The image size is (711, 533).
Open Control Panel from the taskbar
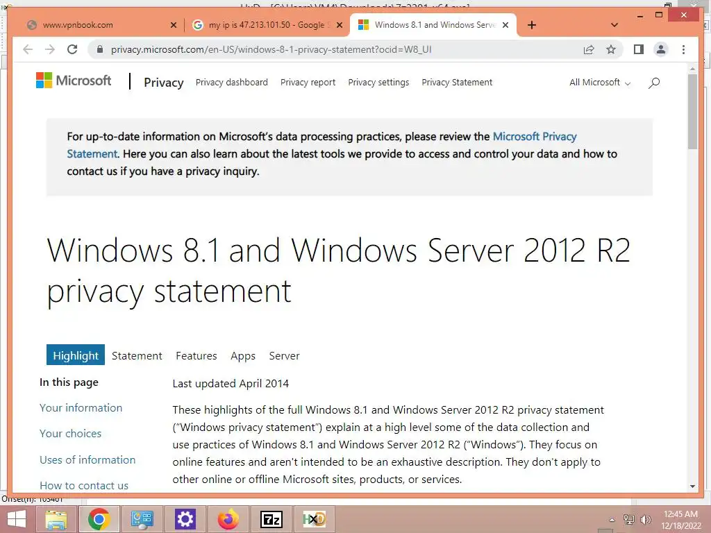[142, 519]
